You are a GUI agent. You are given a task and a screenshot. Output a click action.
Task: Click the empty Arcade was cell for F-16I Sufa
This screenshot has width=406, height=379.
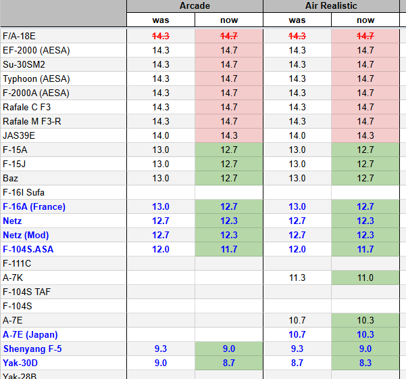161,192
